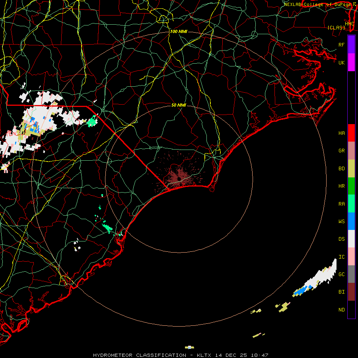Click the 100 NMI range ring label
The width and height of the screenshot is (358, 358).
(179, 31)
